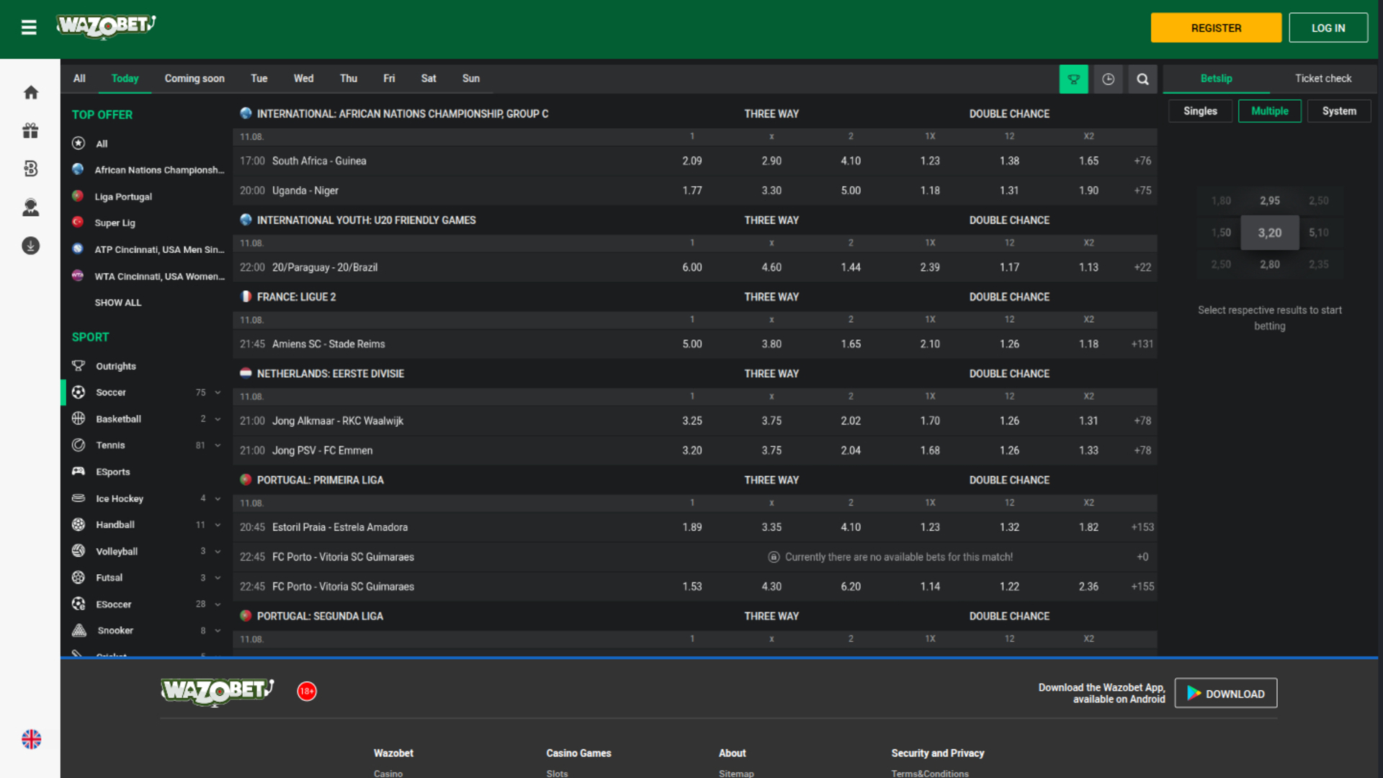Image resolution: width=1383 pixels, height=778 pixels.
Task: Switch bet mode to Singles
Action: [1199, 111]
